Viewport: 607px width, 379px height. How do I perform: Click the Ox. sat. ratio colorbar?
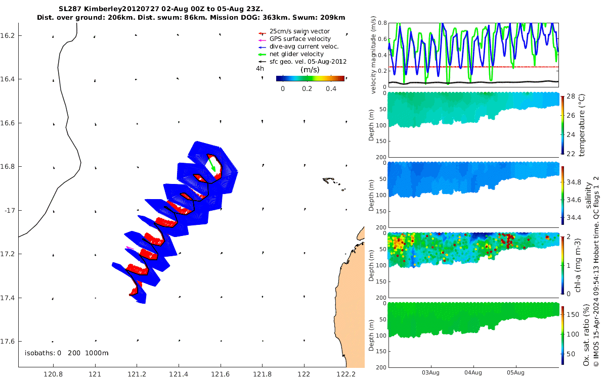563,335
